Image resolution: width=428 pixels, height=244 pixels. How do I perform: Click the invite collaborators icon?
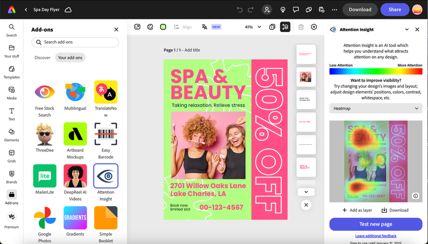[x=267, y=10]
